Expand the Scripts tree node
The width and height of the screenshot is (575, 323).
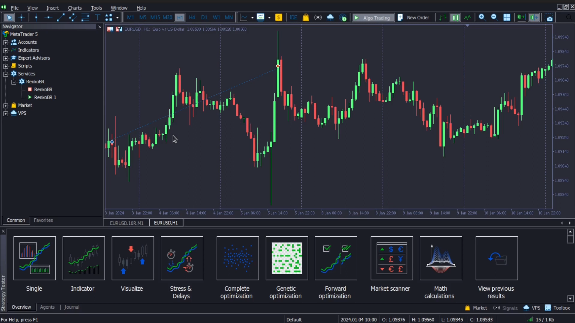[x=5, y=66]
